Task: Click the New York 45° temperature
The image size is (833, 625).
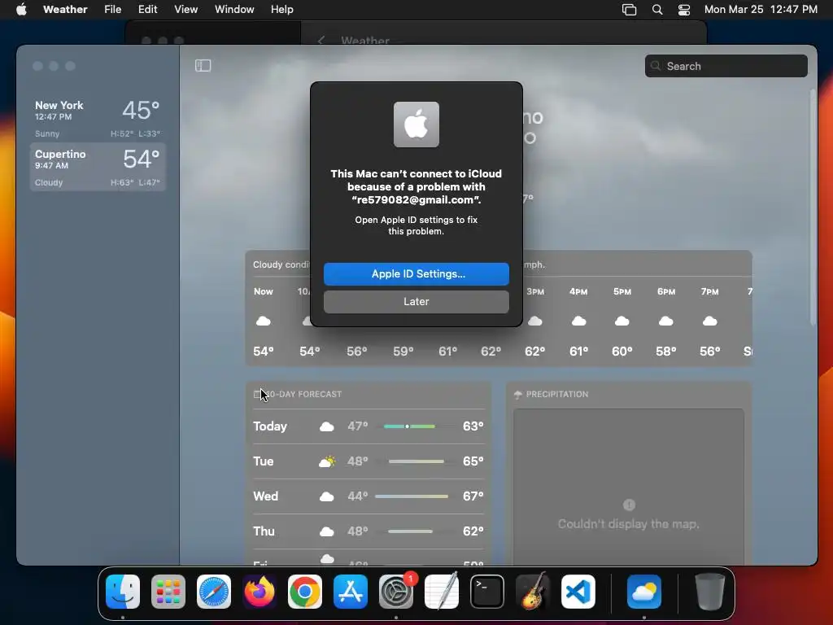Action: [141, 110]
